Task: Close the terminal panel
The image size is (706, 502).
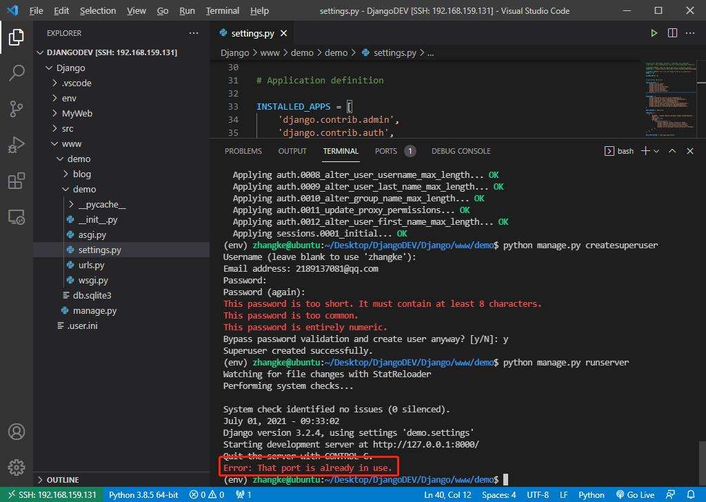Action: coord(689,151)
